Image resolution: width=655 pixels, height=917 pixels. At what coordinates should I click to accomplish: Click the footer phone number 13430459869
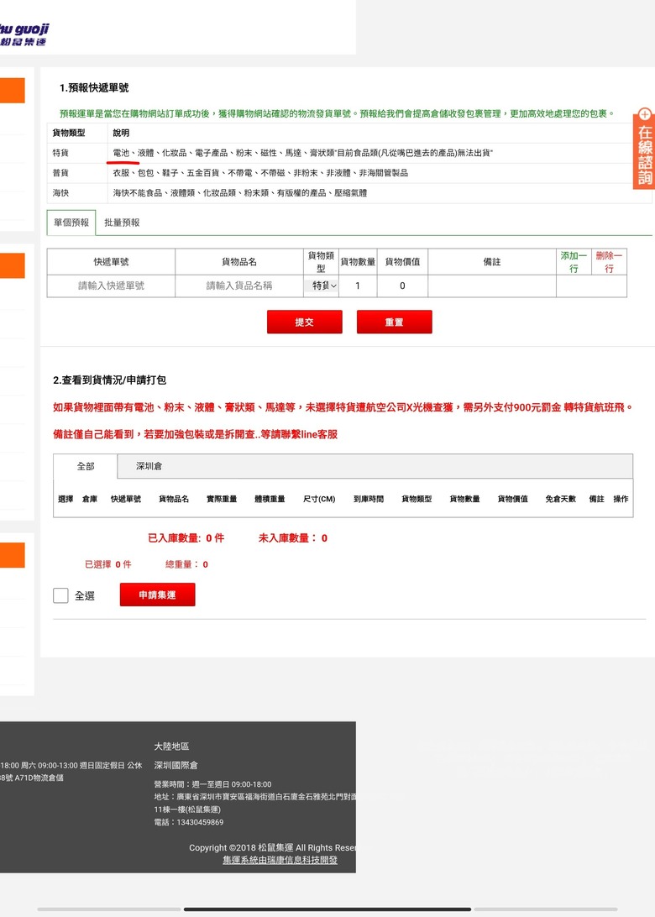pyautogui.click(x=200, y=822)
